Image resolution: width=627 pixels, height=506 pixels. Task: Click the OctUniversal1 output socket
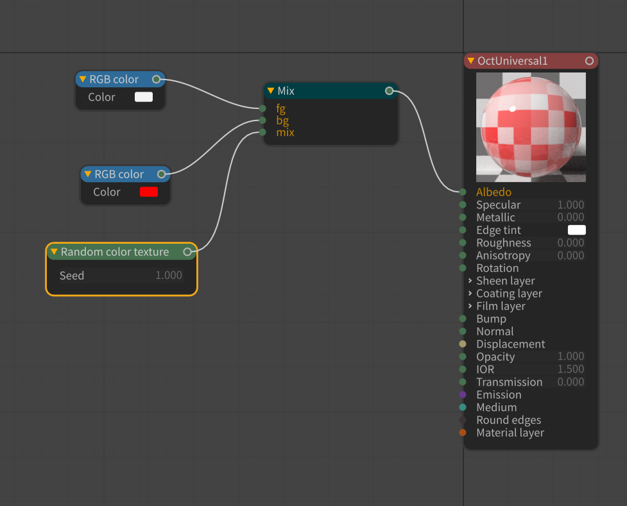(589, 61)
